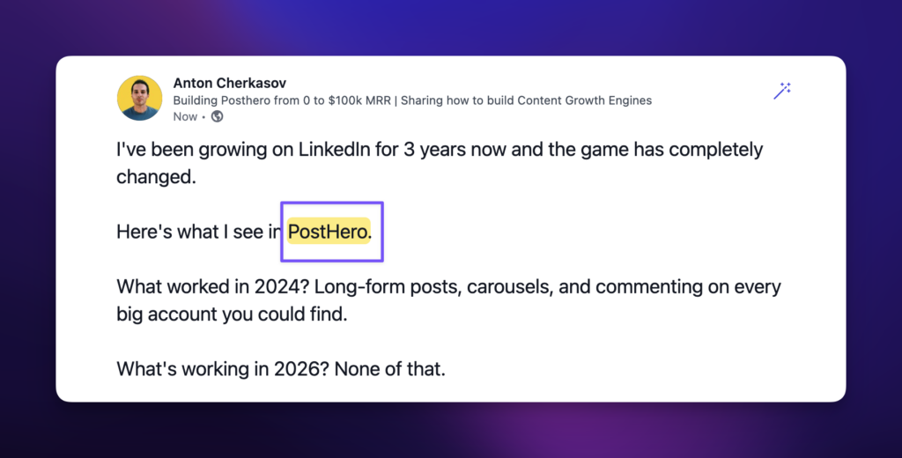Click the word "carousels" in the post
The image size is (902, 458).
pos(510,287)
